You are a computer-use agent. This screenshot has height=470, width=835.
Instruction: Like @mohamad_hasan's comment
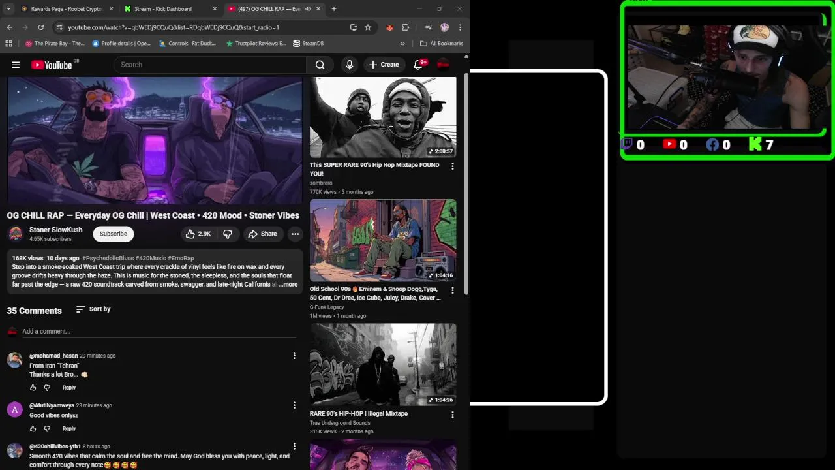[x=33, y=388]
